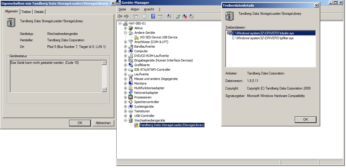Click the scan for hardware changes icon
The height and width of the screenshot is (168, 346).
click(169, 16)
